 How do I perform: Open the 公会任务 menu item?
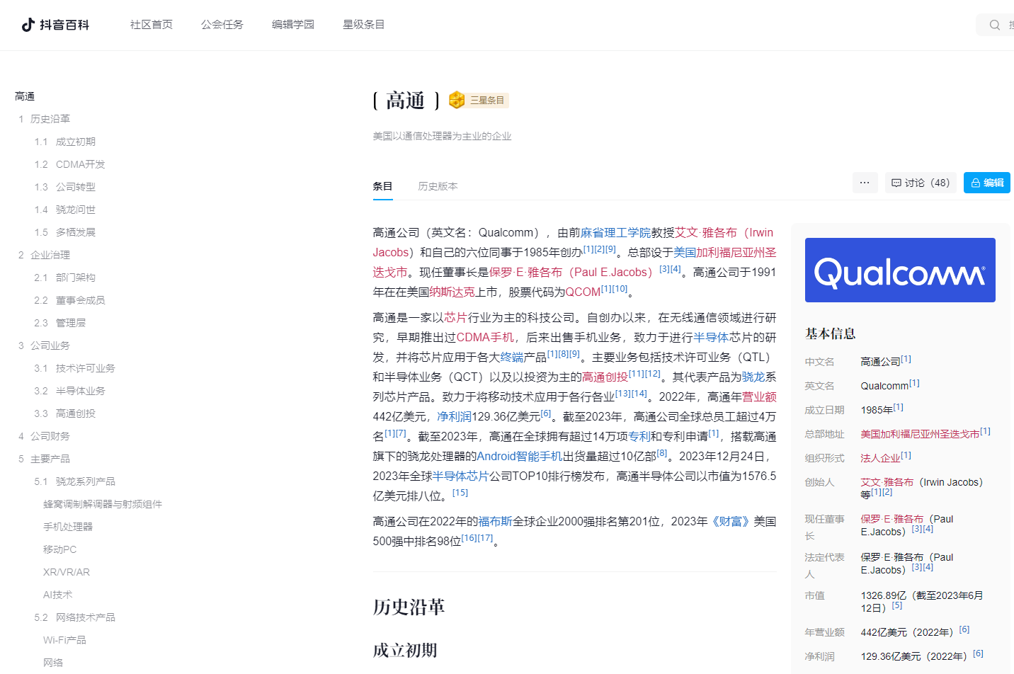pyautogui.click(x=222, y=25)
